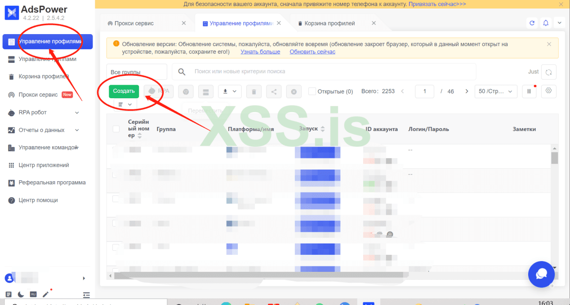570x305 pixels.
Task: Toggle dark mode moon icon
Action: tap(21, 295)
